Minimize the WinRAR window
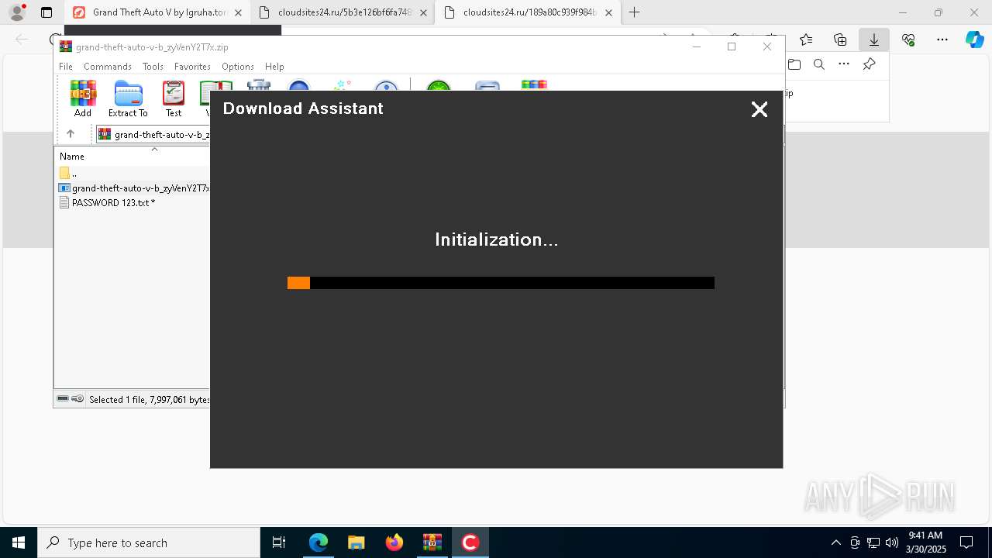Viewport: 992px width, 558px height. (x=696, y=46)
